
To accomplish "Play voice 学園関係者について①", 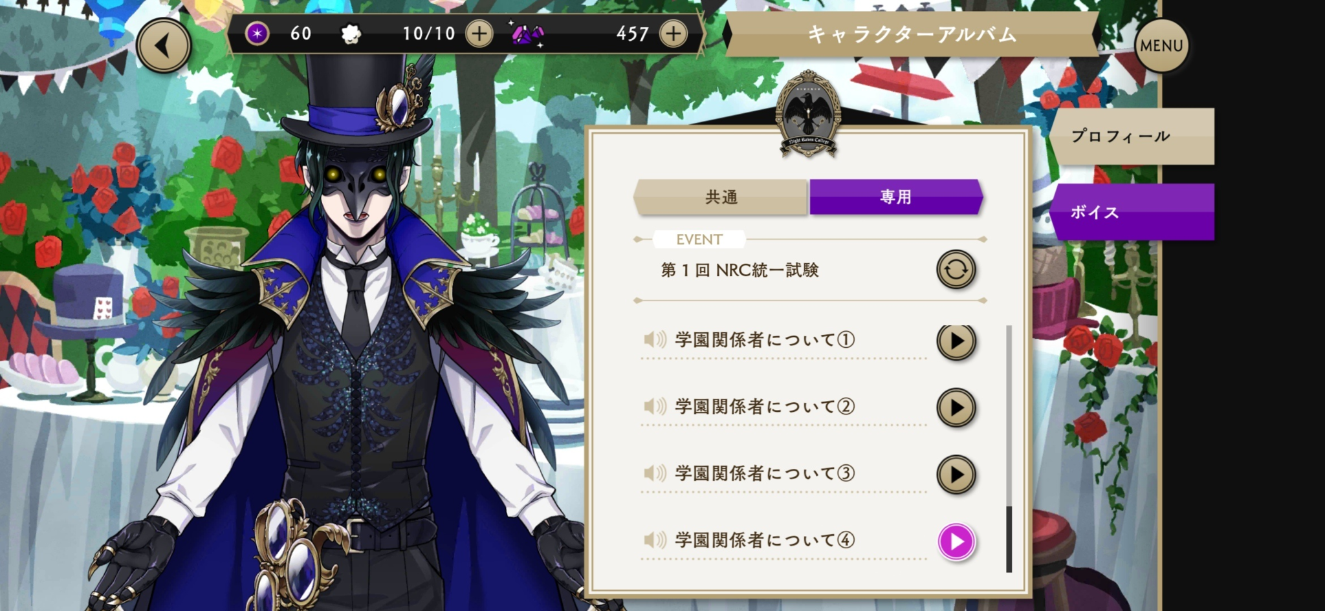I will click(956, 341).
